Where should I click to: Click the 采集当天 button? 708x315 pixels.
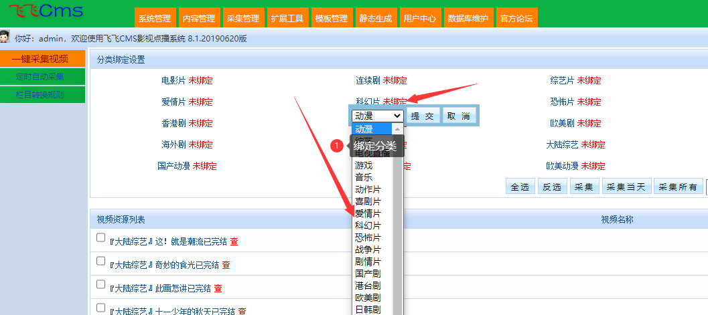(x=626, y=187)
